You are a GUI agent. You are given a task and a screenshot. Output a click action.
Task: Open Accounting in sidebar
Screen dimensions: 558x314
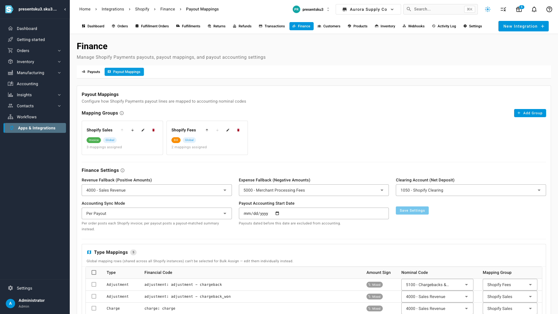coord(35,84)
